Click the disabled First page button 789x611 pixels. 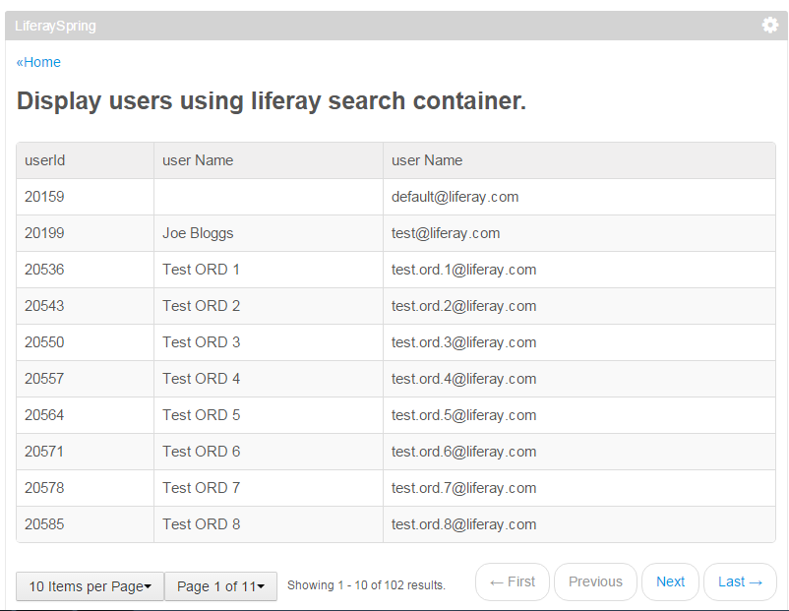pos(513,581)
